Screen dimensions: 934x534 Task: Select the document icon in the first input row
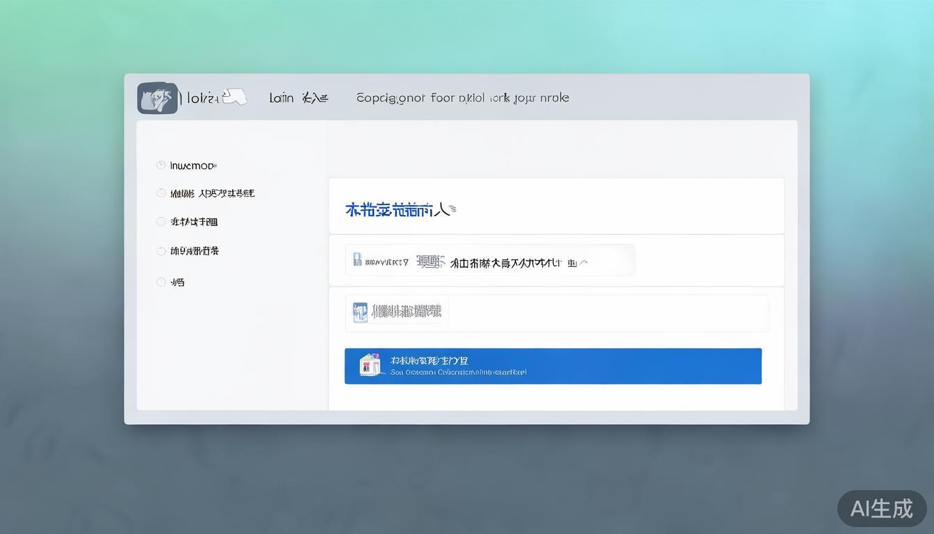pos(359,259)
